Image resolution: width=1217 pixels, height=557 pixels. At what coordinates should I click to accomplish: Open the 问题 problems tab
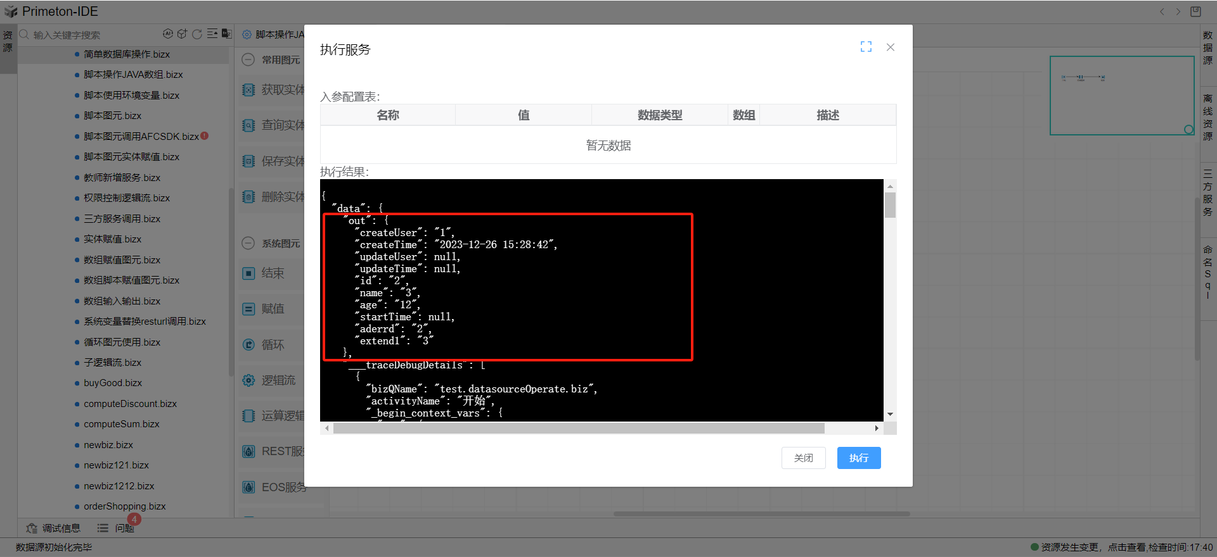pyautogui.click(x=116, y=528)
